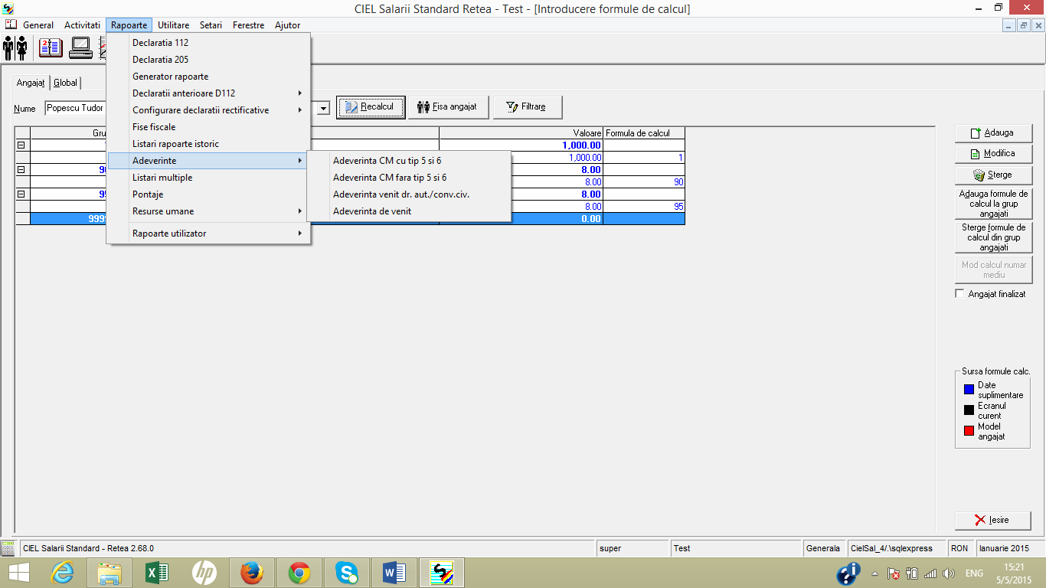This screenshot has height=588, width=1046.
Task: Collapse the grid group row numbered 90
Action: click(21, 169)
